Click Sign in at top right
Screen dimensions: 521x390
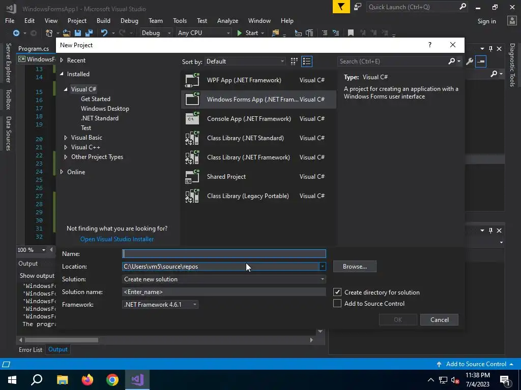[486, 21]
